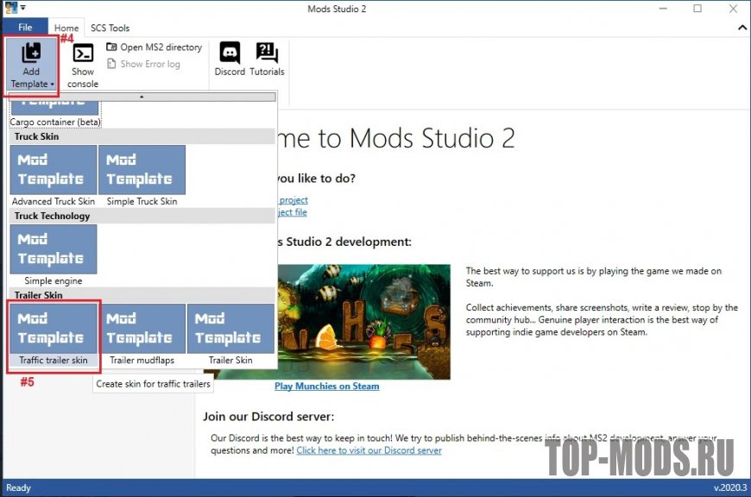
Task: Pick the Advanced Truck Skin template
Action: [54, 171]
